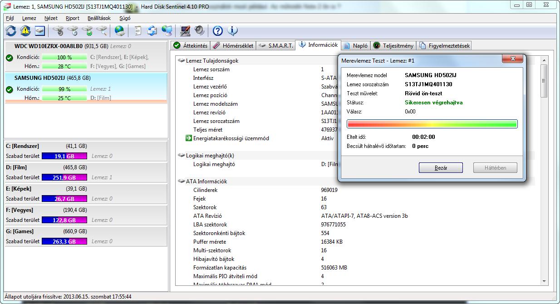Click the scroll down arrow of information panel
This screenshot has height=304, width=560.
(544, 281)
